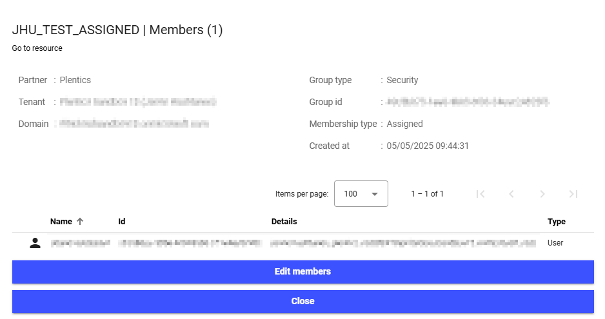Sort by the Id column header

pyautogui.click(x=121, y=222)
